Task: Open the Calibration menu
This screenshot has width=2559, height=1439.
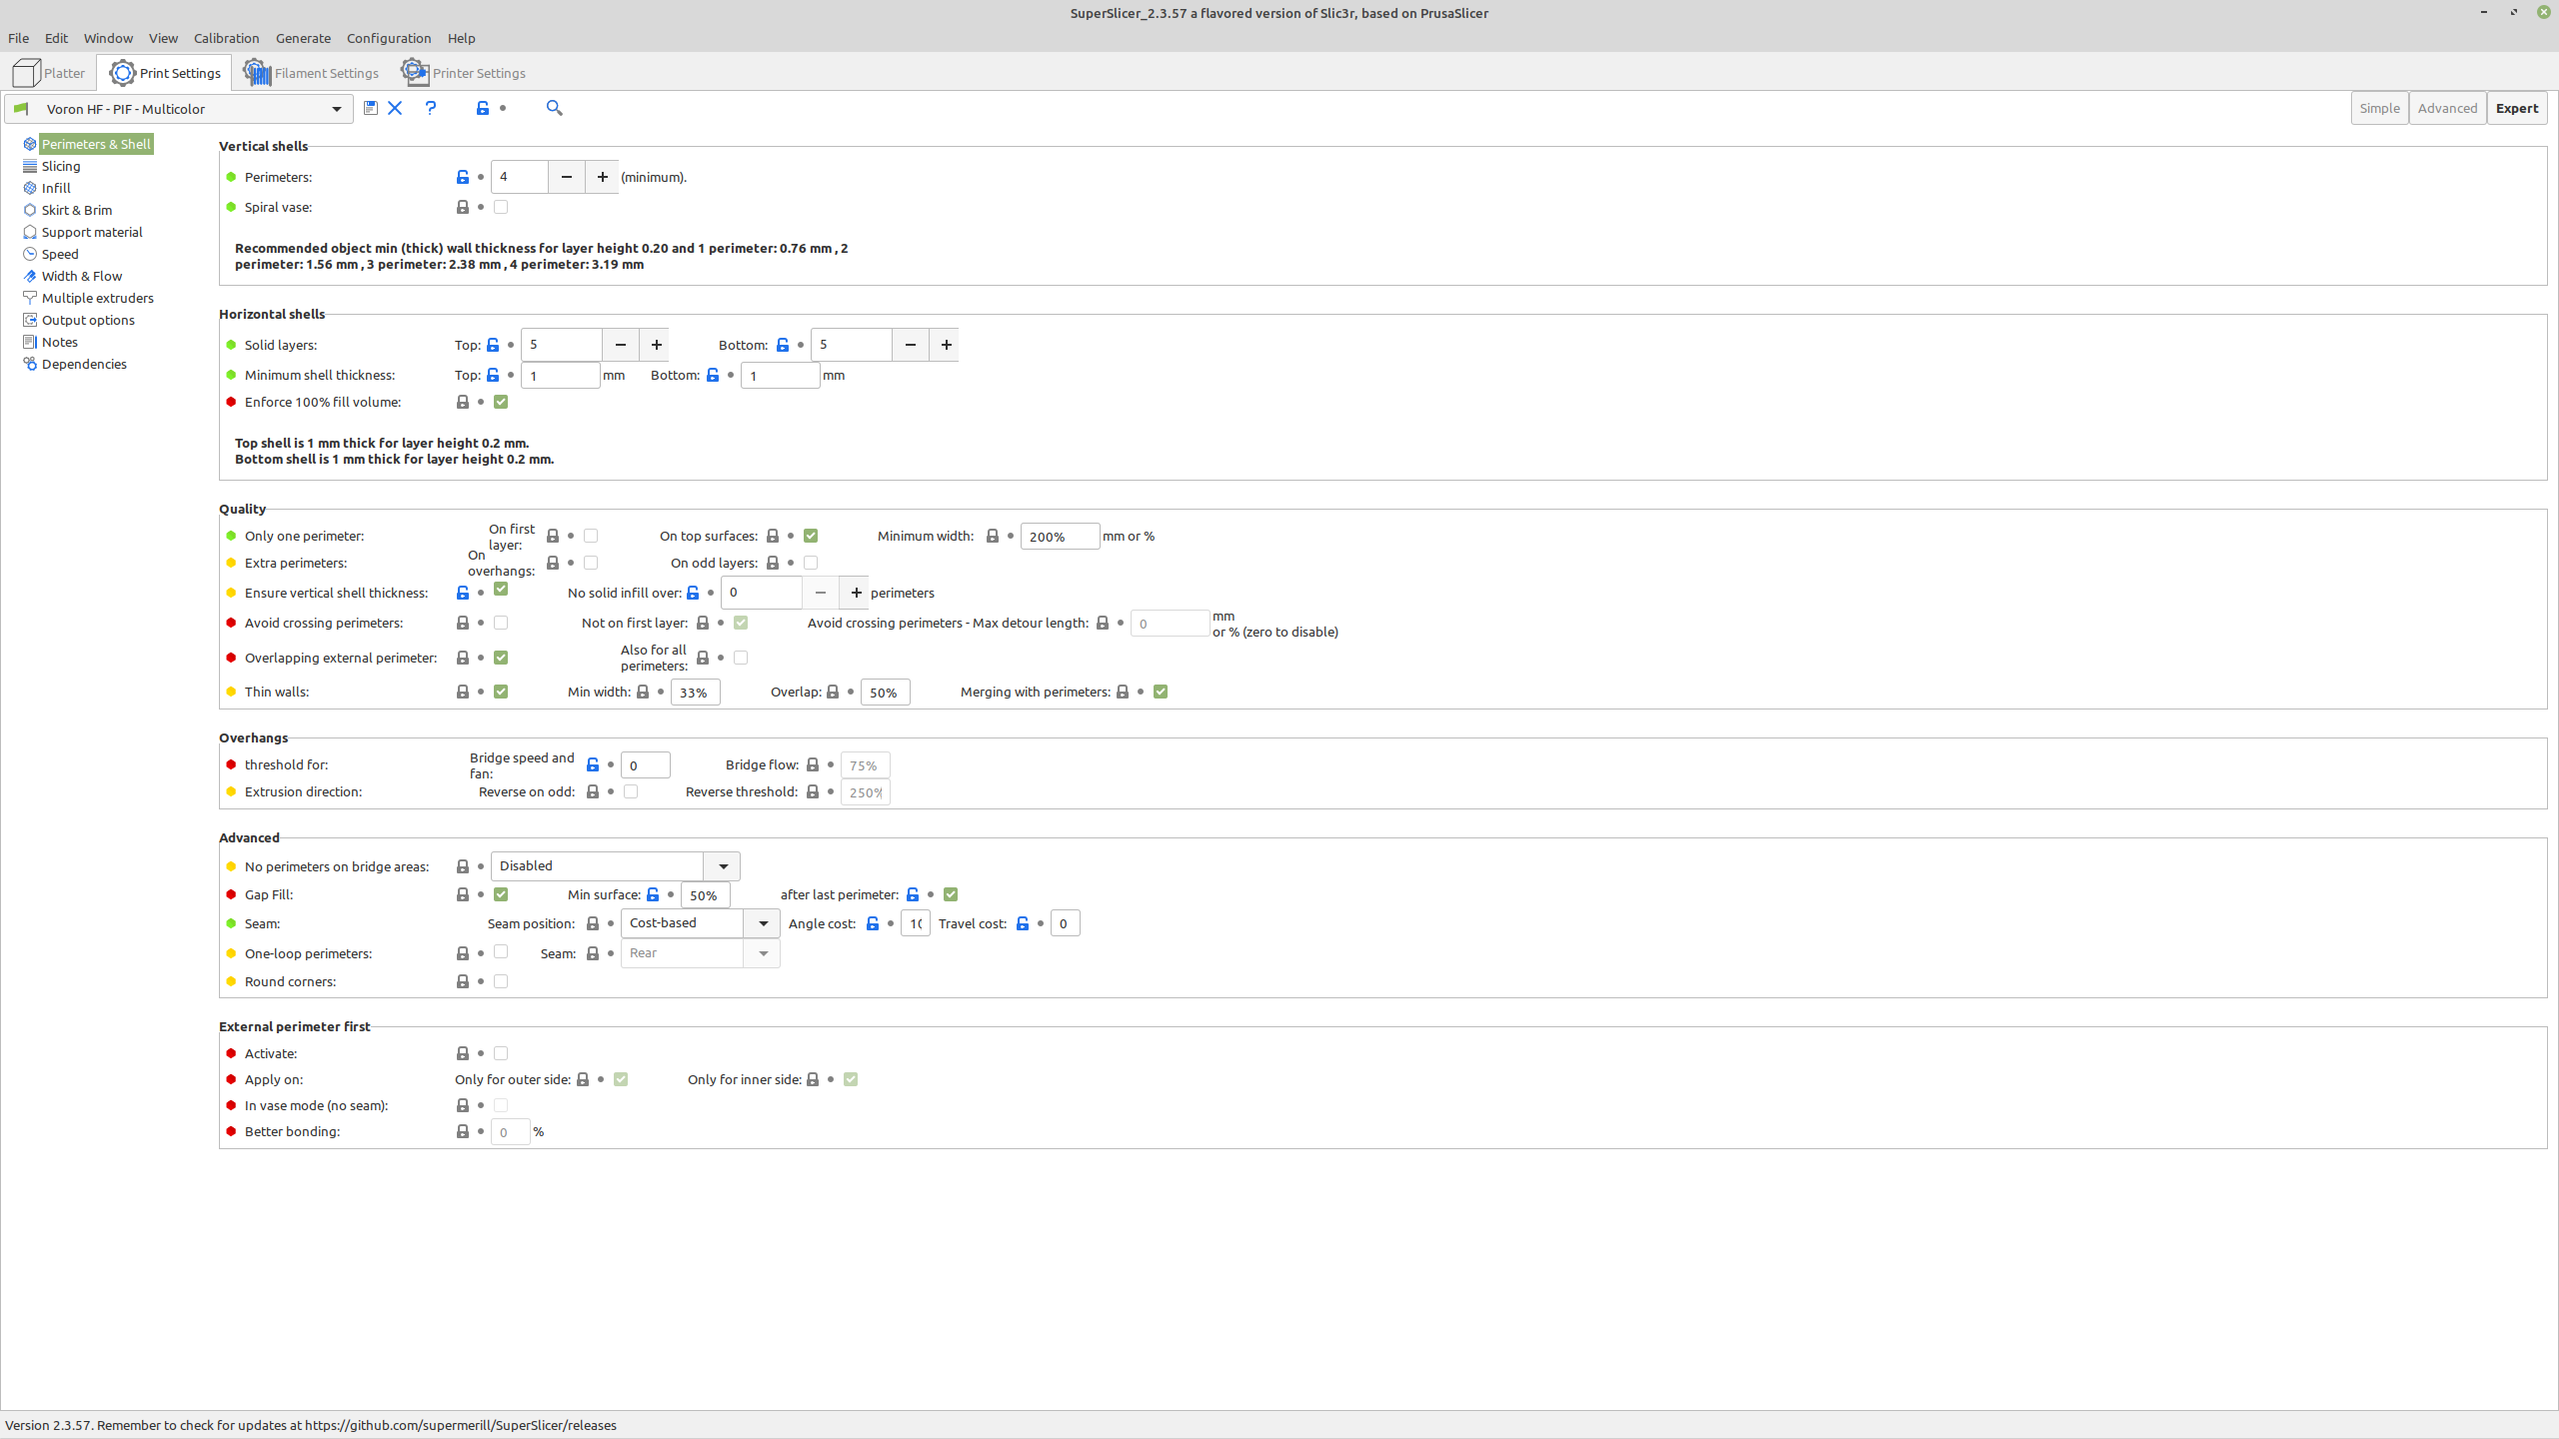Action: coord(226,38)
